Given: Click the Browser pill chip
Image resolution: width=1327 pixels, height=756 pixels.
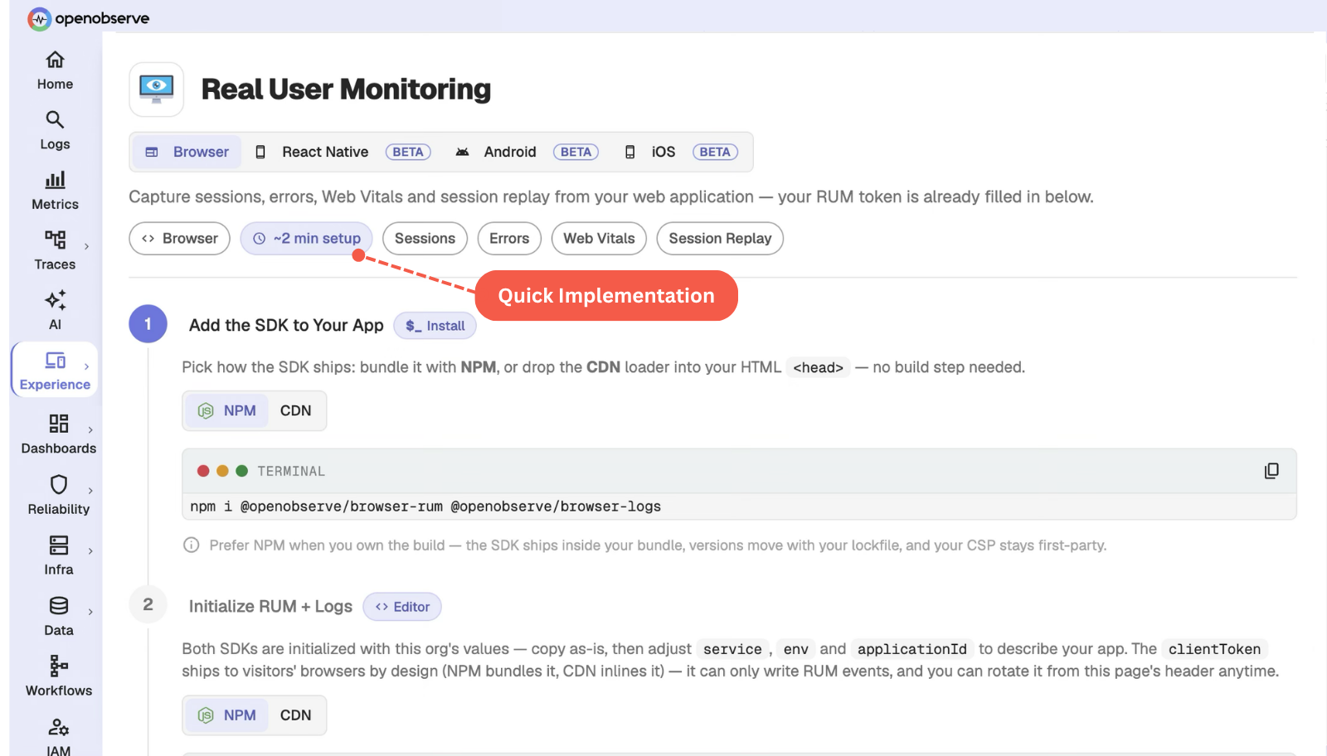Looking at the screenshot, I should pos(179,238).
